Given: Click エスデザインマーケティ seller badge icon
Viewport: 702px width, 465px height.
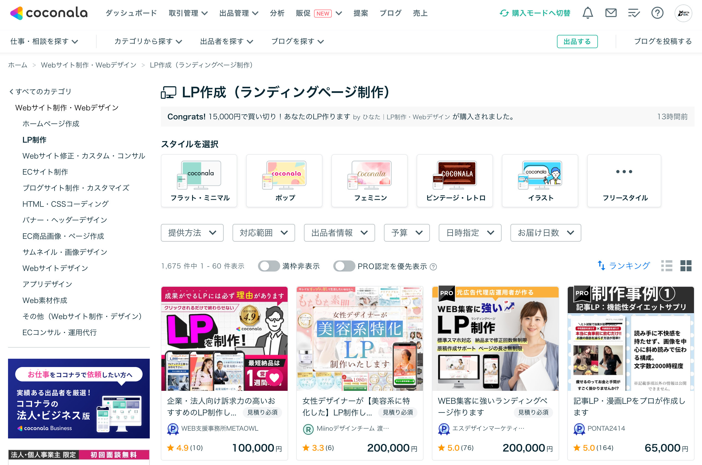Looking at the screenshot, I should coord(444,429).
